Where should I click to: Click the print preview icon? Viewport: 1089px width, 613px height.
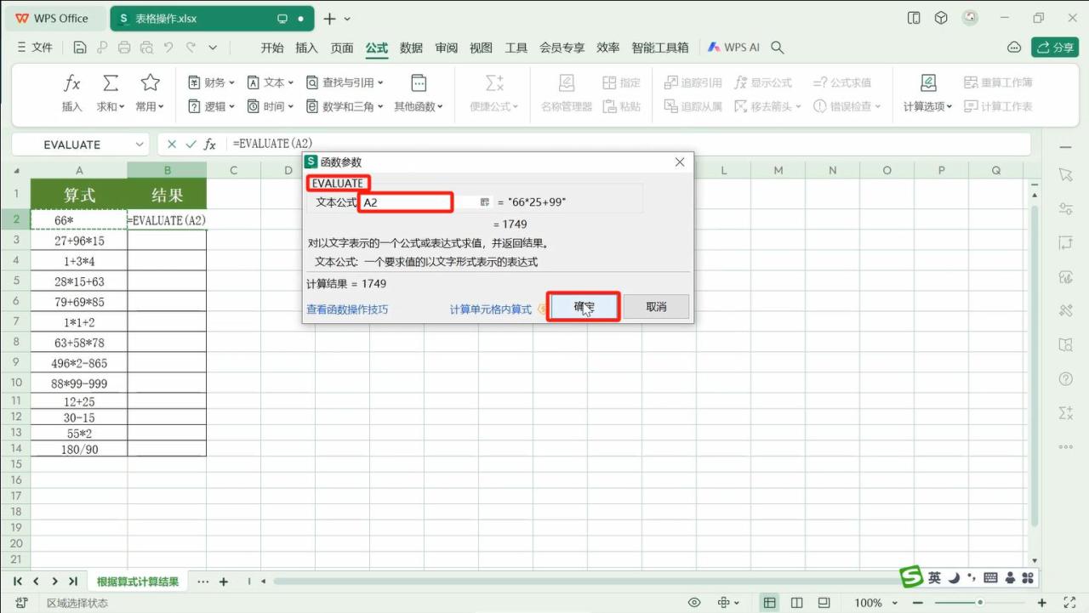click(x=146, y=48)
